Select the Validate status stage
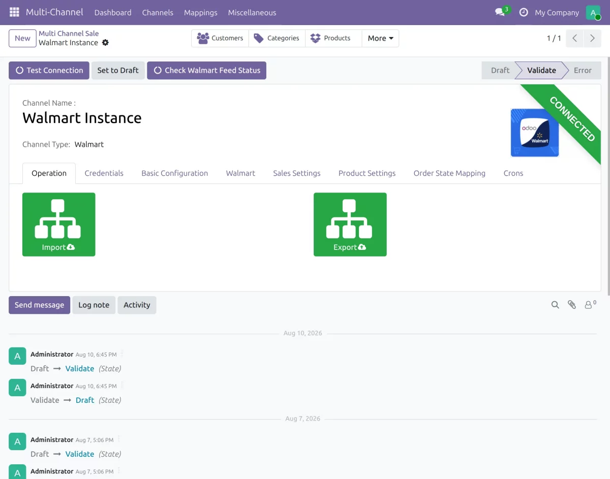 [x=541, y=70]
